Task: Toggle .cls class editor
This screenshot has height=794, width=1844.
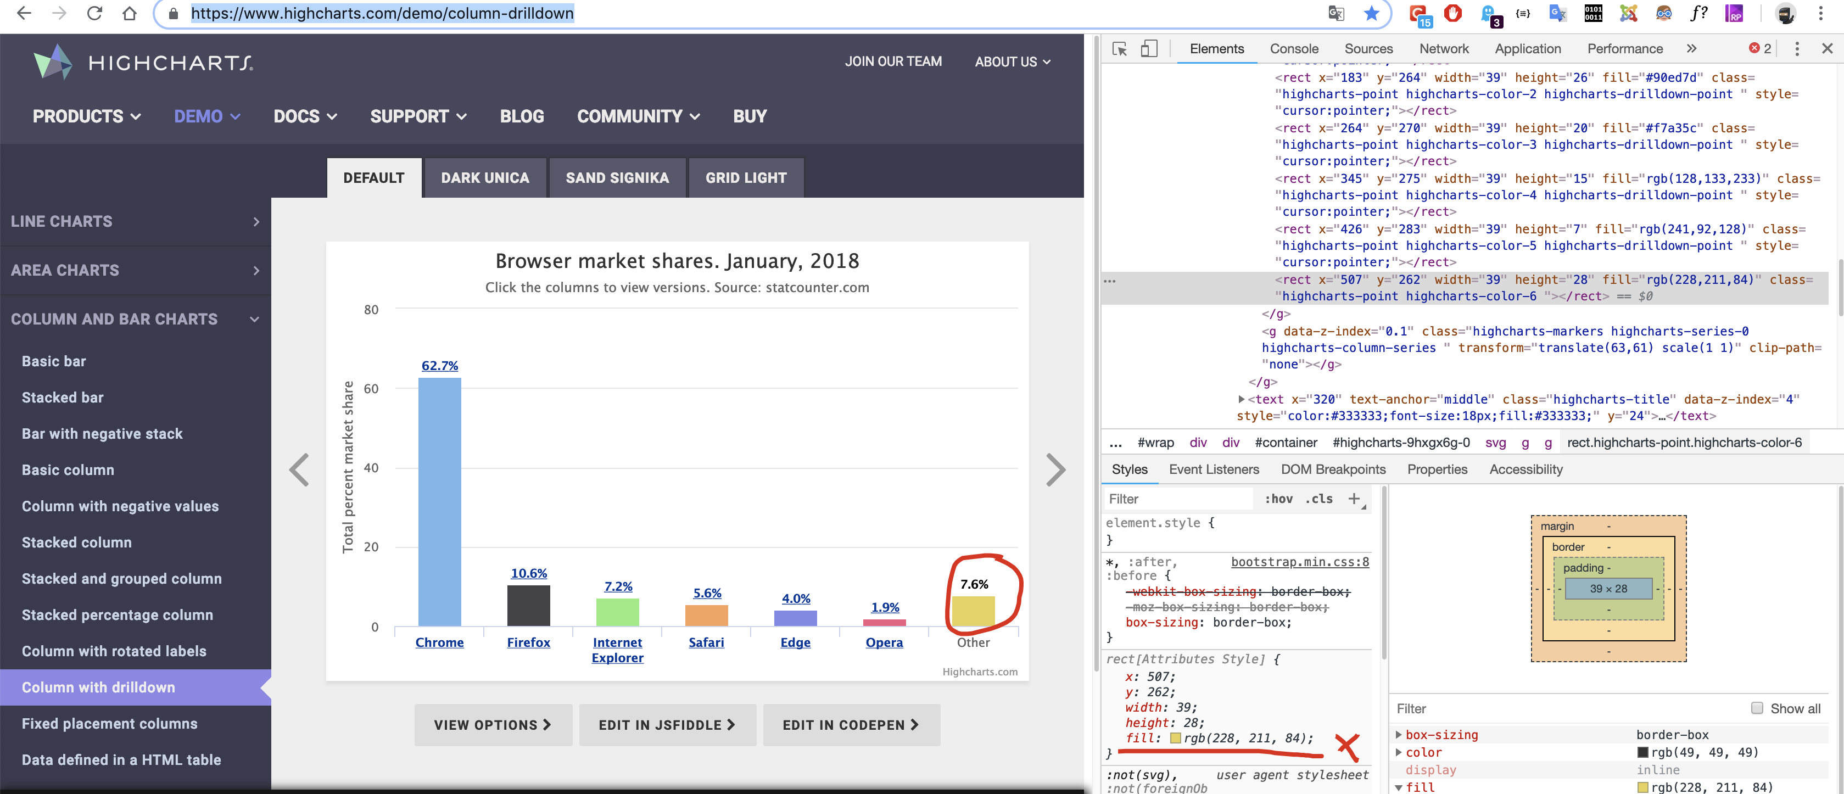Action: [x=1318, y=499]
